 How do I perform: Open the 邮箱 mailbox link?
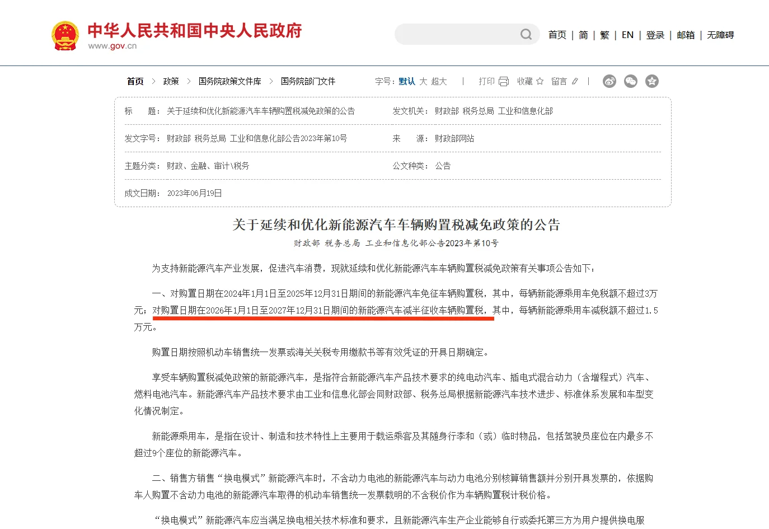685,35
